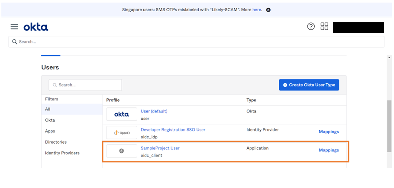Click the Okta logo beside User (default)
The width and height of the screenshot is (394, 188).
pyautogui.click(x=121, y=114)
